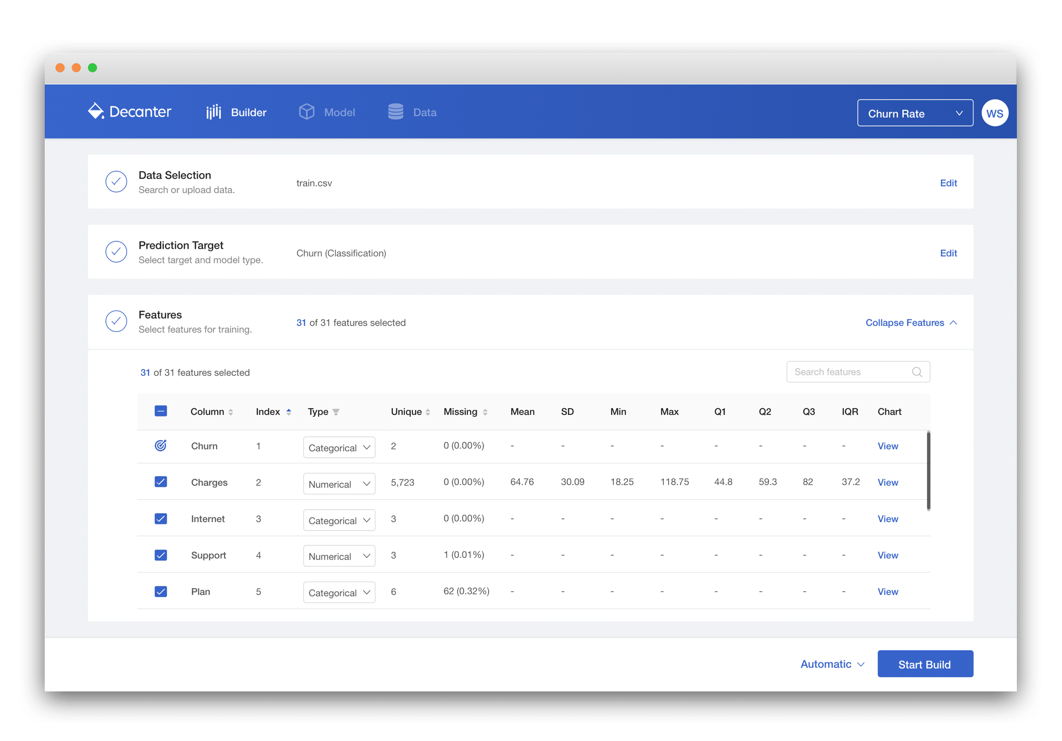Click the Features step checkmark circle
The image size is (1062, 741).
[116, 321]
